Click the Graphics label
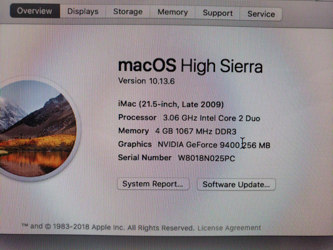 135,144
